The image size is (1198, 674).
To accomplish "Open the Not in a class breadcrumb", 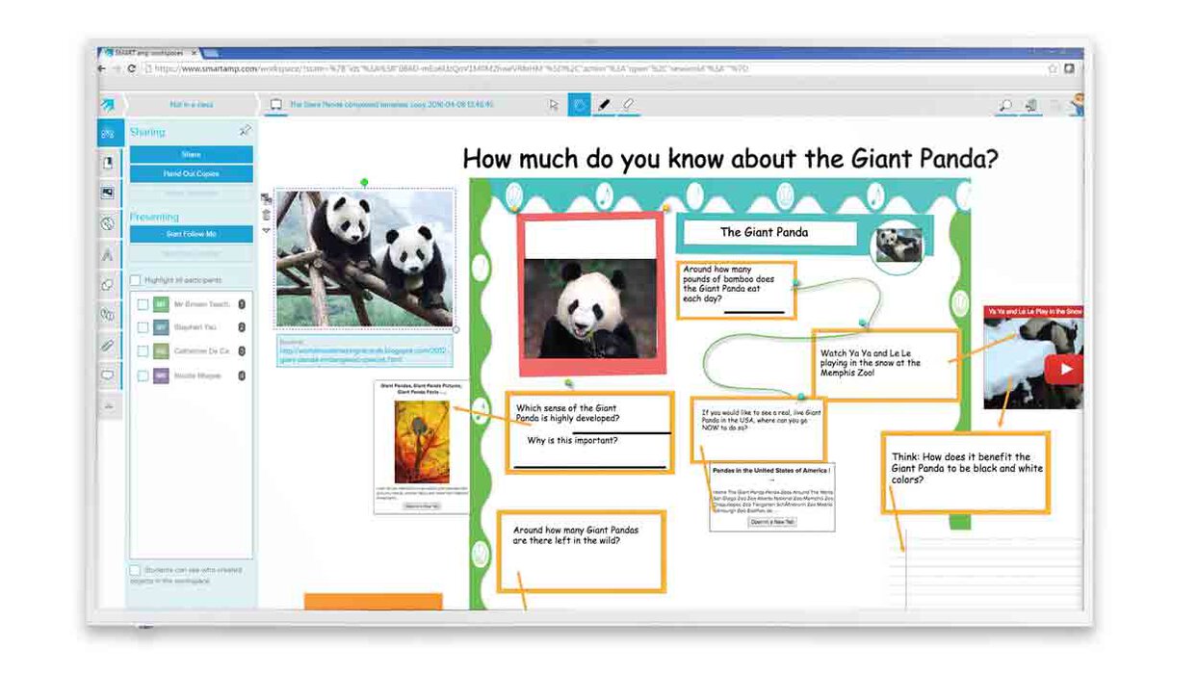I will click(191, 104).
